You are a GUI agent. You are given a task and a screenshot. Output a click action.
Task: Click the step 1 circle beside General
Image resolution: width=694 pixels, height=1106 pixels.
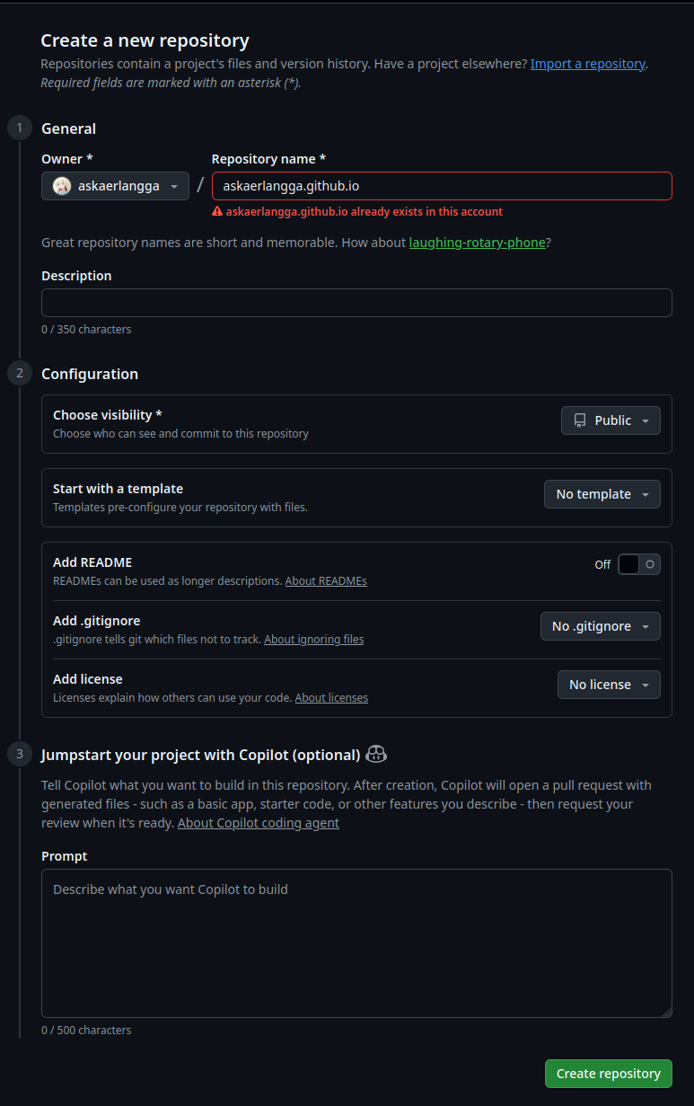19,128
